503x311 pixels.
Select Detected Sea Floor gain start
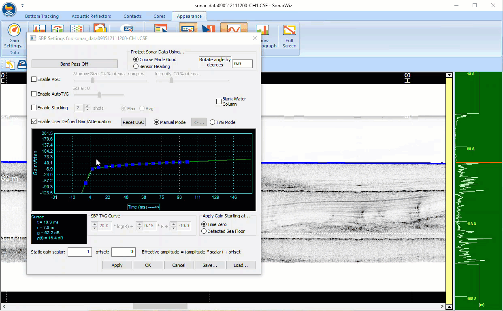204,231
